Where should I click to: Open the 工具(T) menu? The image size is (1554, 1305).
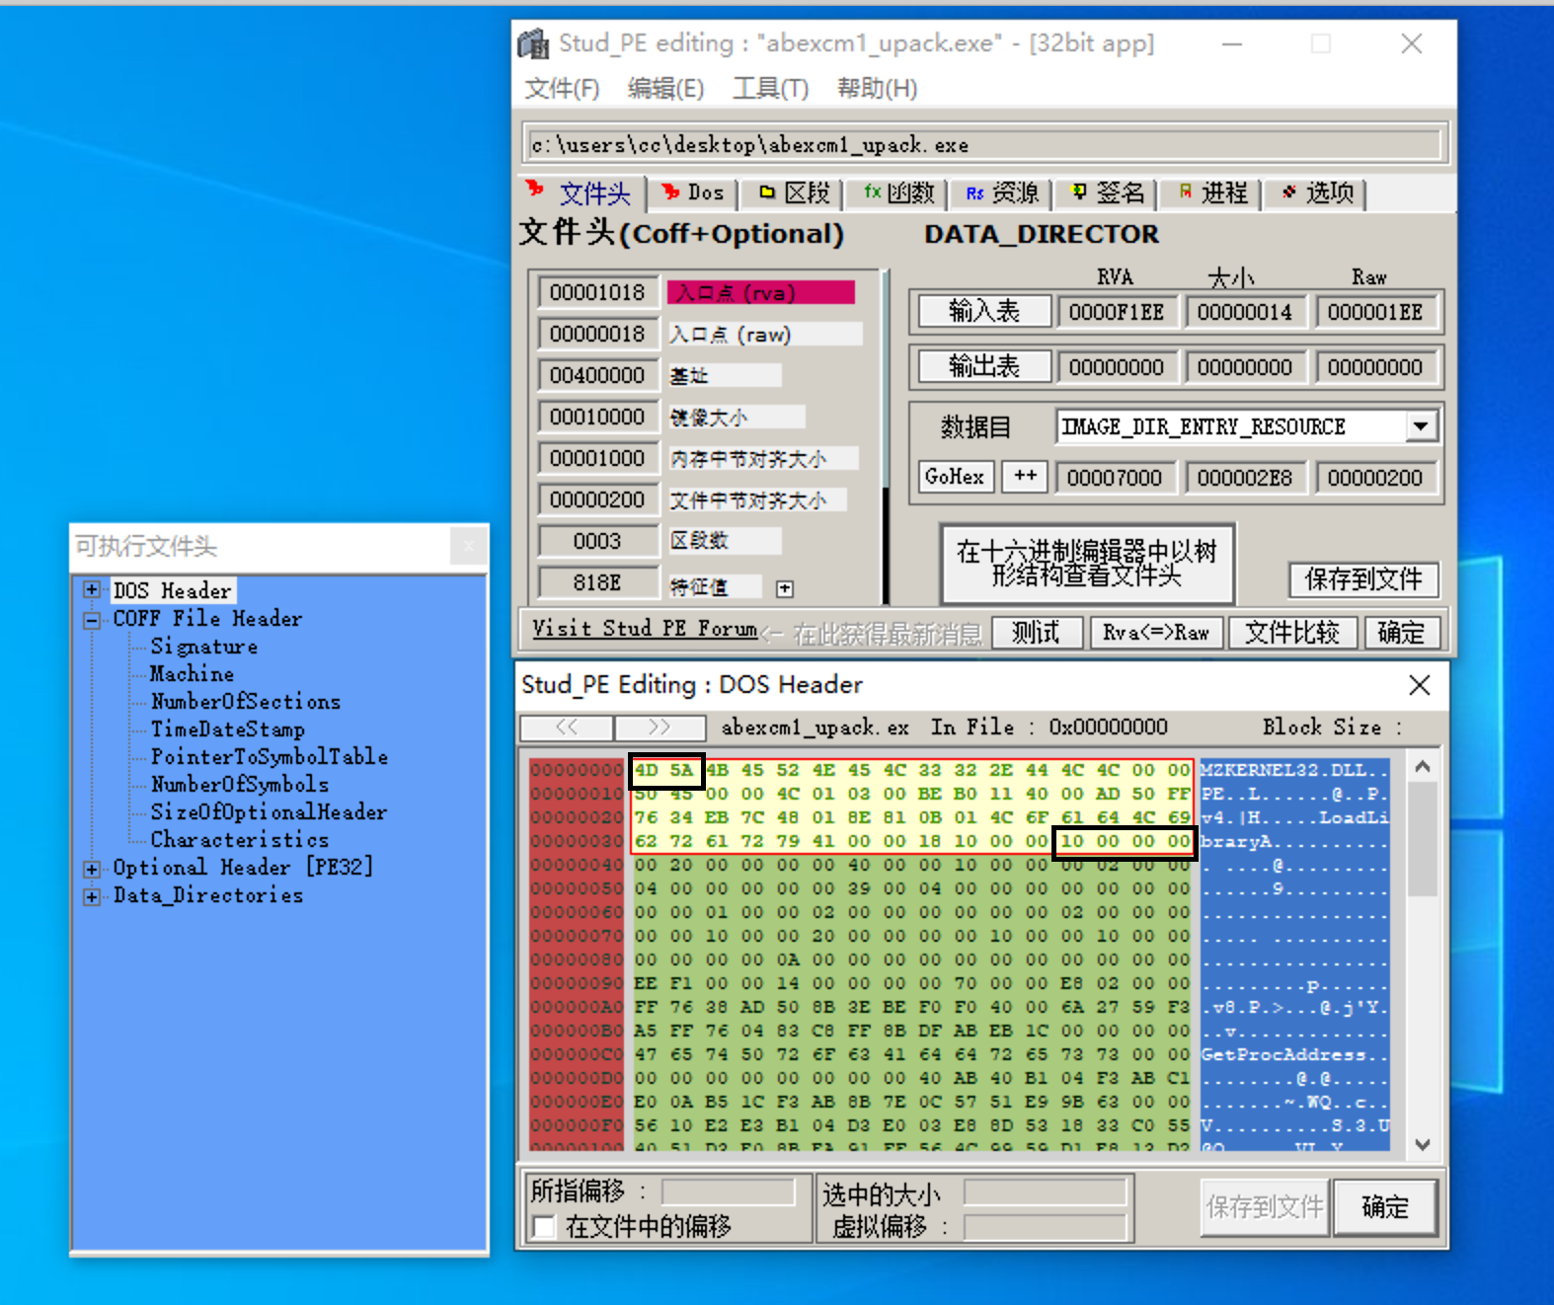770,89
